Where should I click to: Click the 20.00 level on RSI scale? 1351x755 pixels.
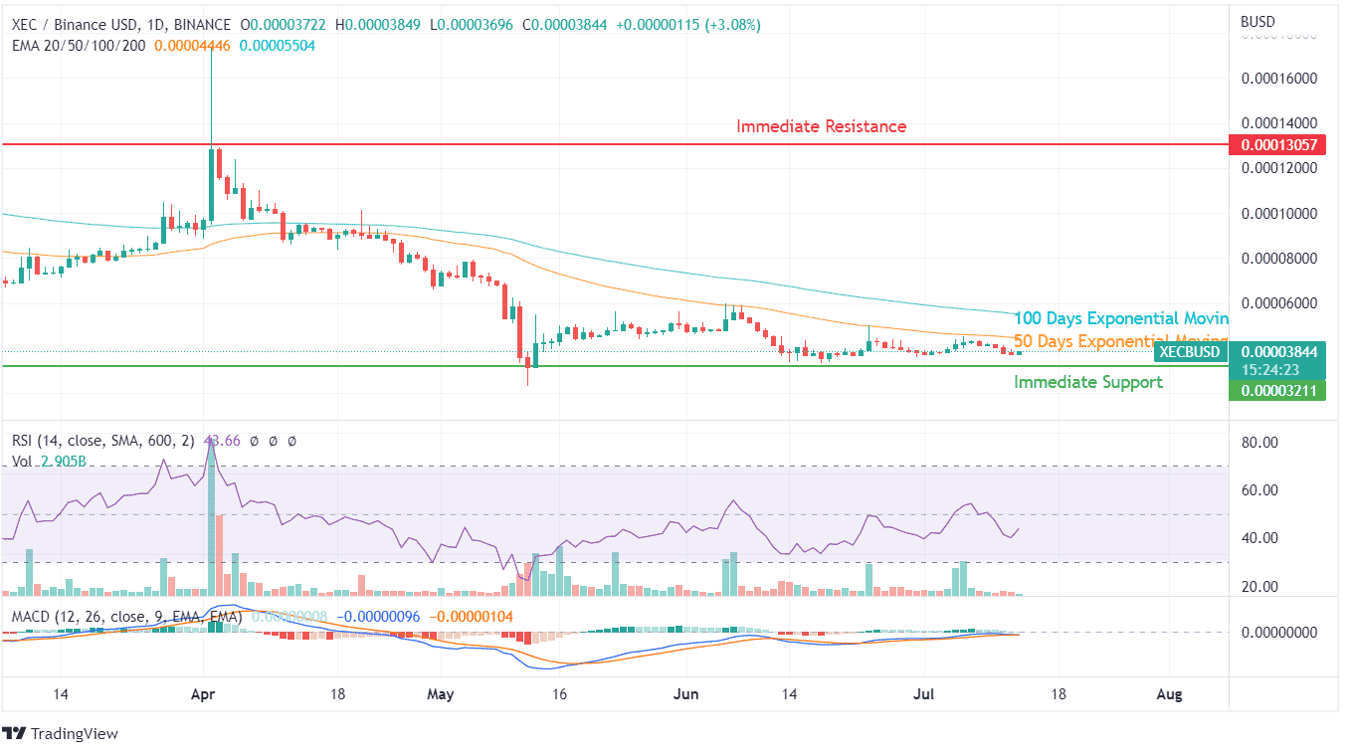pyautogui.click(x=1259, y=587)
